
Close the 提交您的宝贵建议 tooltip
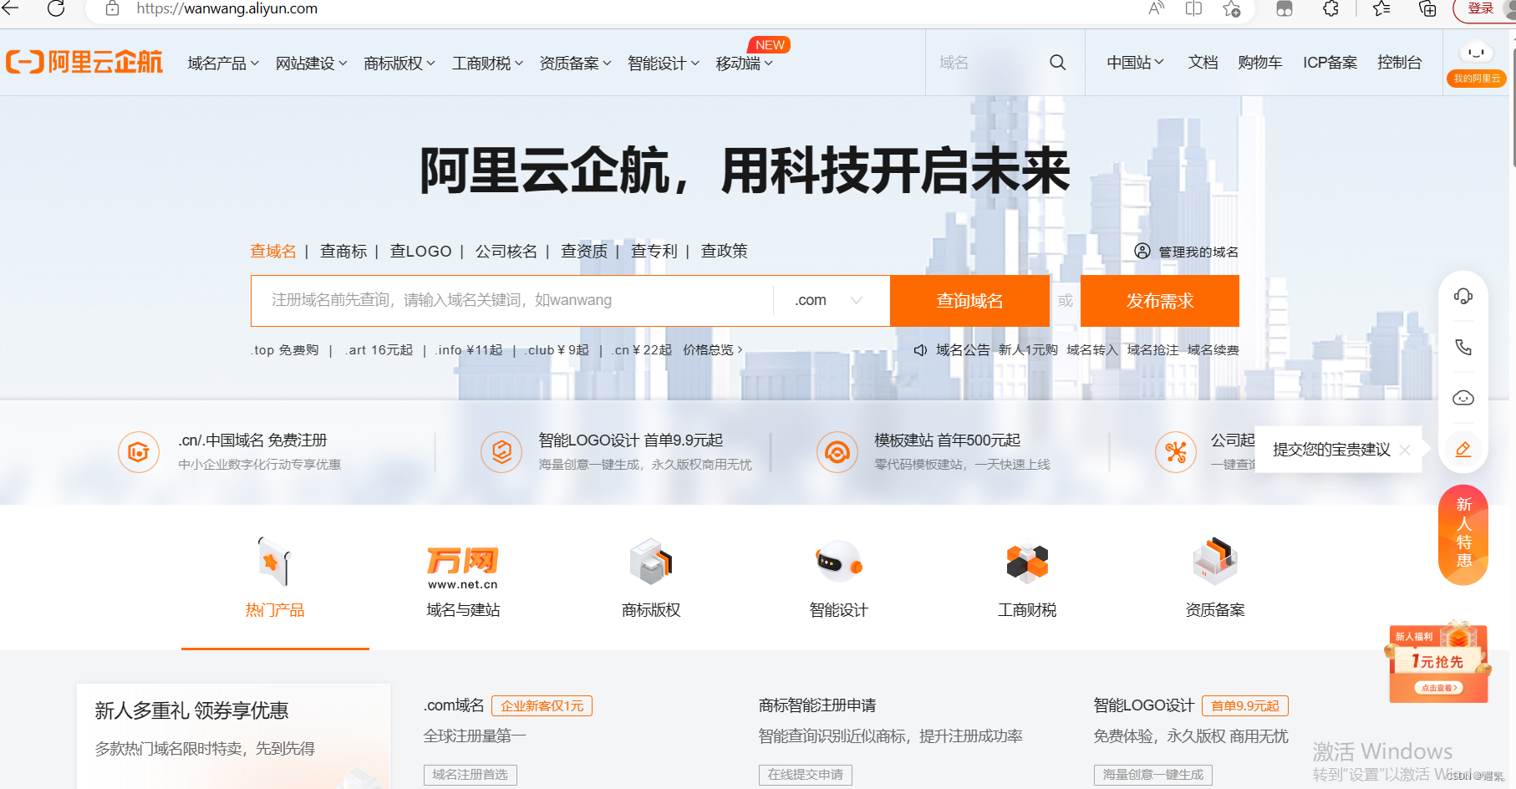(x=1405, y=450)
